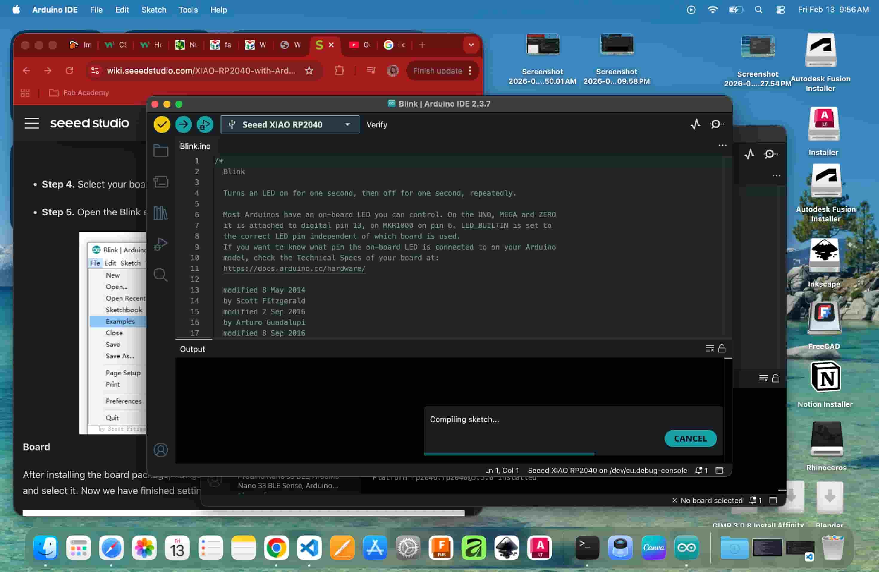Open the Sketchbook folder sidebar icon
The image size is (879, 572).
tap(161, 150)
